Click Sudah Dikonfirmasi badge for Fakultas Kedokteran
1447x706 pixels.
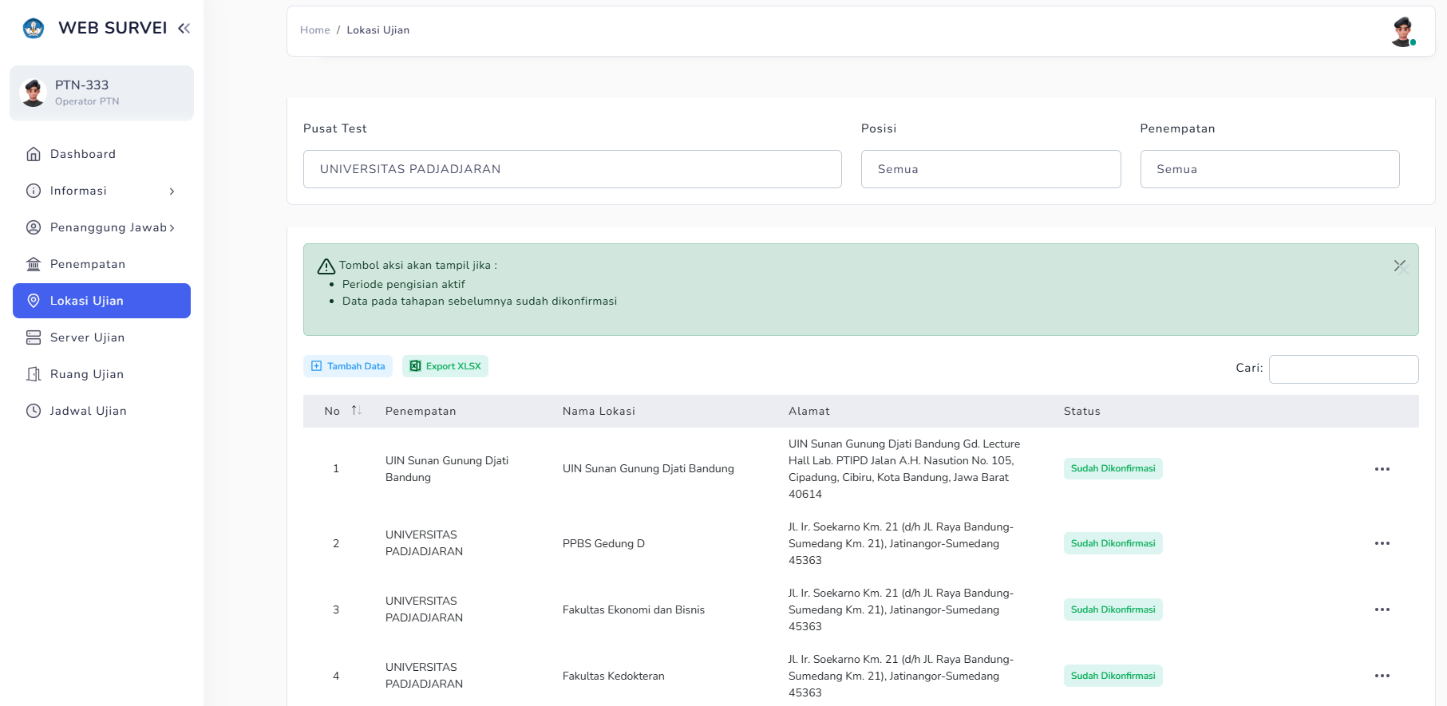coord(1113,676)
